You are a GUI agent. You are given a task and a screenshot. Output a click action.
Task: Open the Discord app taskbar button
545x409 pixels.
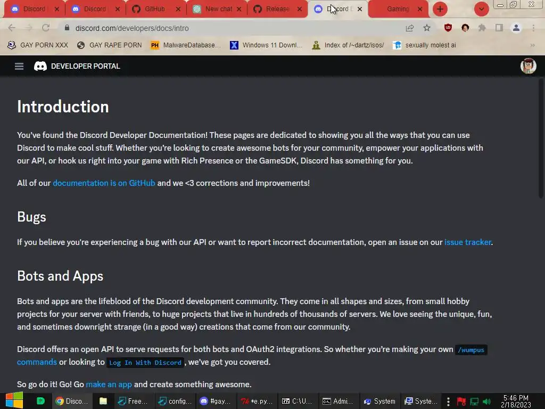(216, 401)
